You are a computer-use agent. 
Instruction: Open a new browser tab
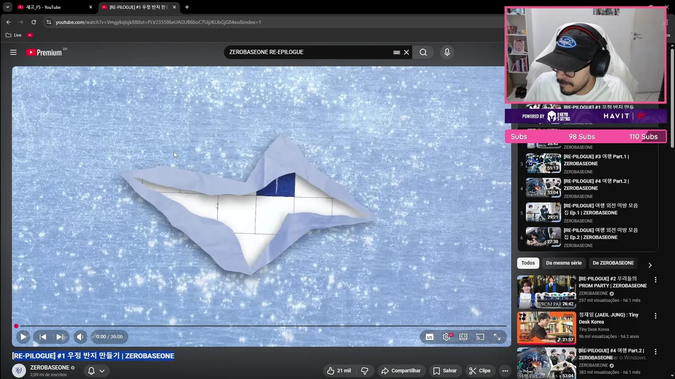pyautogui.click(x=187, y=7)
